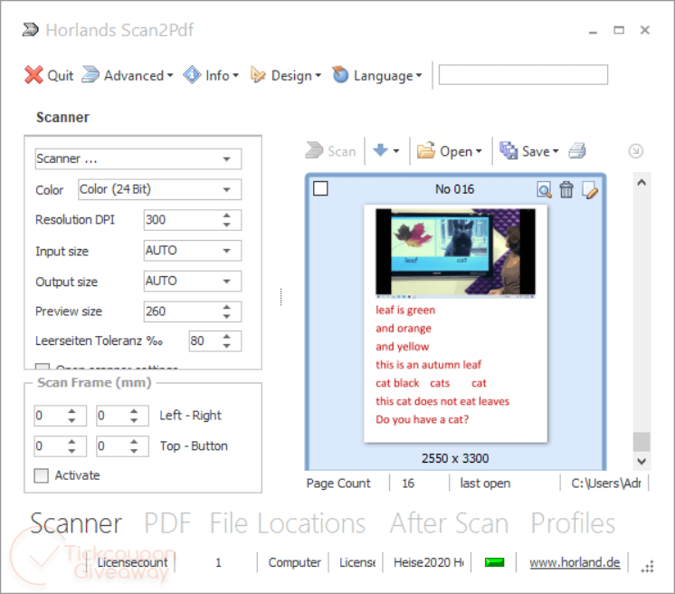Viewport: 675px width, 594px height.
Task: Click the 2550 x 3300 size label
Action: point(455,458)
